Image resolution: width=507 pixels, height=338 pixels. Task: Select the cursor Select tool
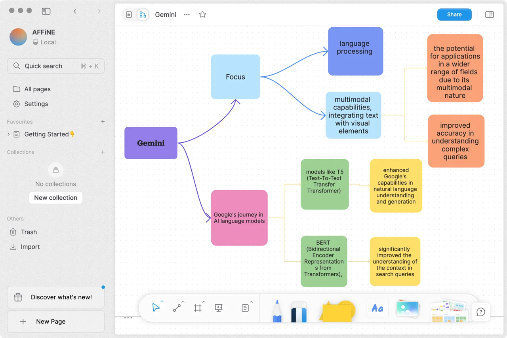tap(156, 308)
